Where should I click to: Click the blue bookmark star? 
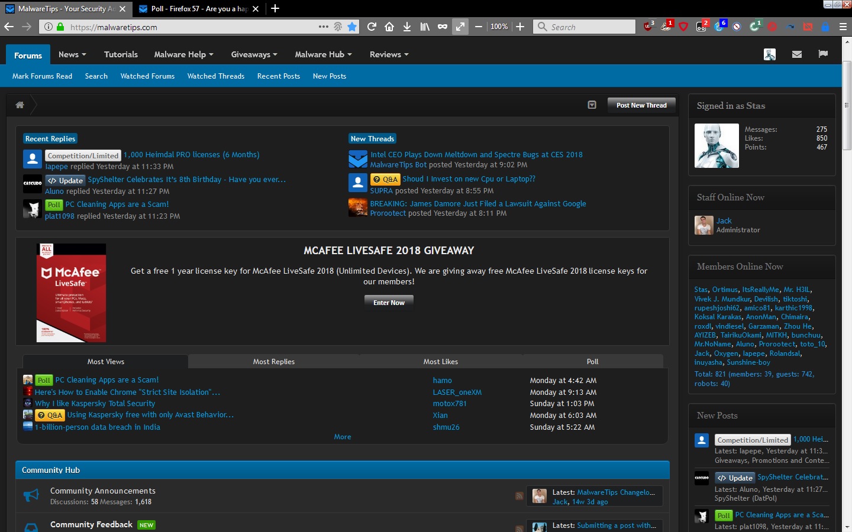[352, 27]
